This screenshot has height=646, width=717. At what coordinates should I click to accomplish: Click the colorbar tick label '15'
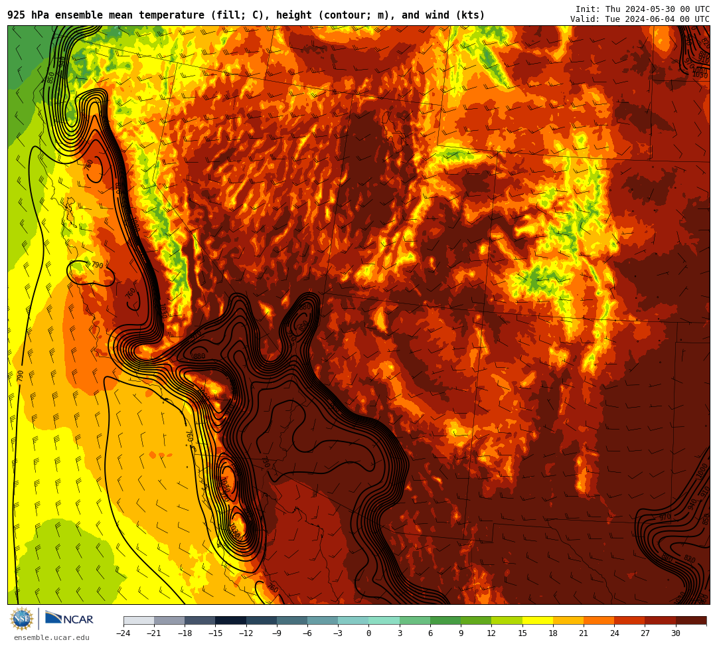(x=522, y=633)
